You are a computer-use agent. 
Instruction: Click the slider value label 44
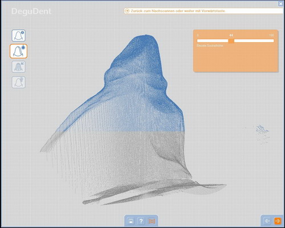pos(231,35)
